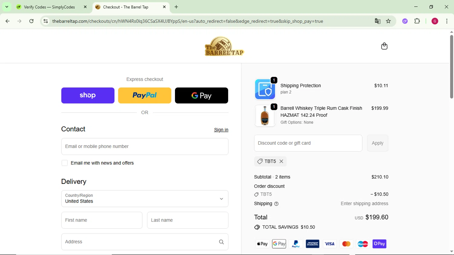Image resolution: width=454 pixels, height=255 pixels.
Task: Check Email me with news and offers
Action: click(x=64, y=163)
